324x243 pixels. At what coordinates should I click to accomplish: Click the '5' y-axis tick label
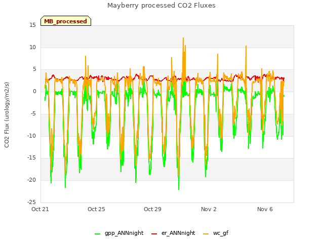pyautogui.click(x=34, y=69)
